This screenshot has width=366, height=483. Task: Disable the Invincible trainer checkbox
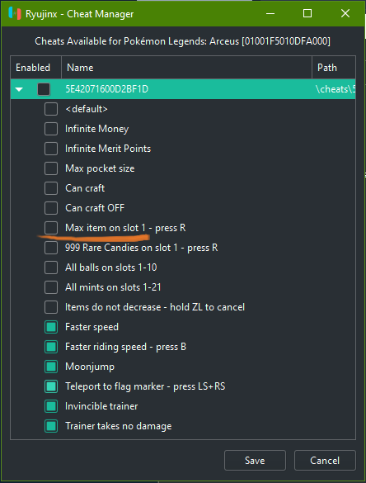(51, 406)
